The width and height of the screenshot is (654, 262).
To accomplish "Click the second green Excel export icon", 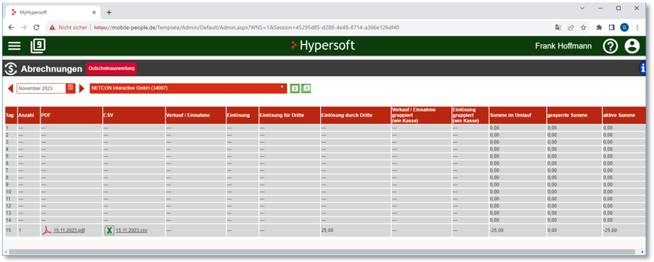I will [x=307, y=88].
